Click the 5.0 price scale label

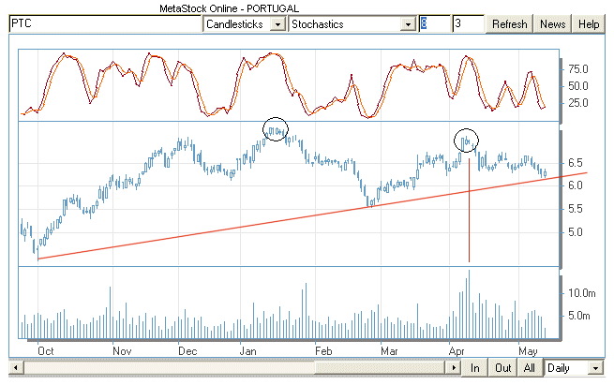(576, 232)
